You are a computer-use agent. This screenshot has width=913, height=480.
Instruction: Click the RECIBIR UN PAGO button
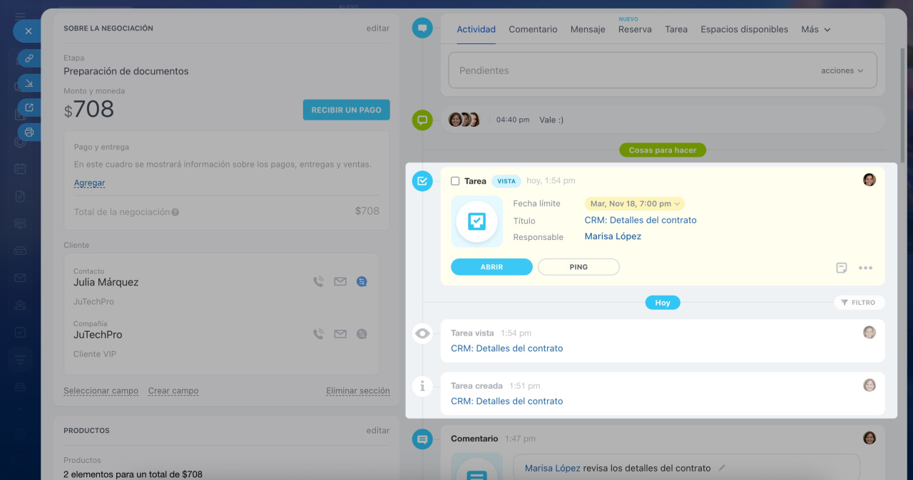pos(346,110)
